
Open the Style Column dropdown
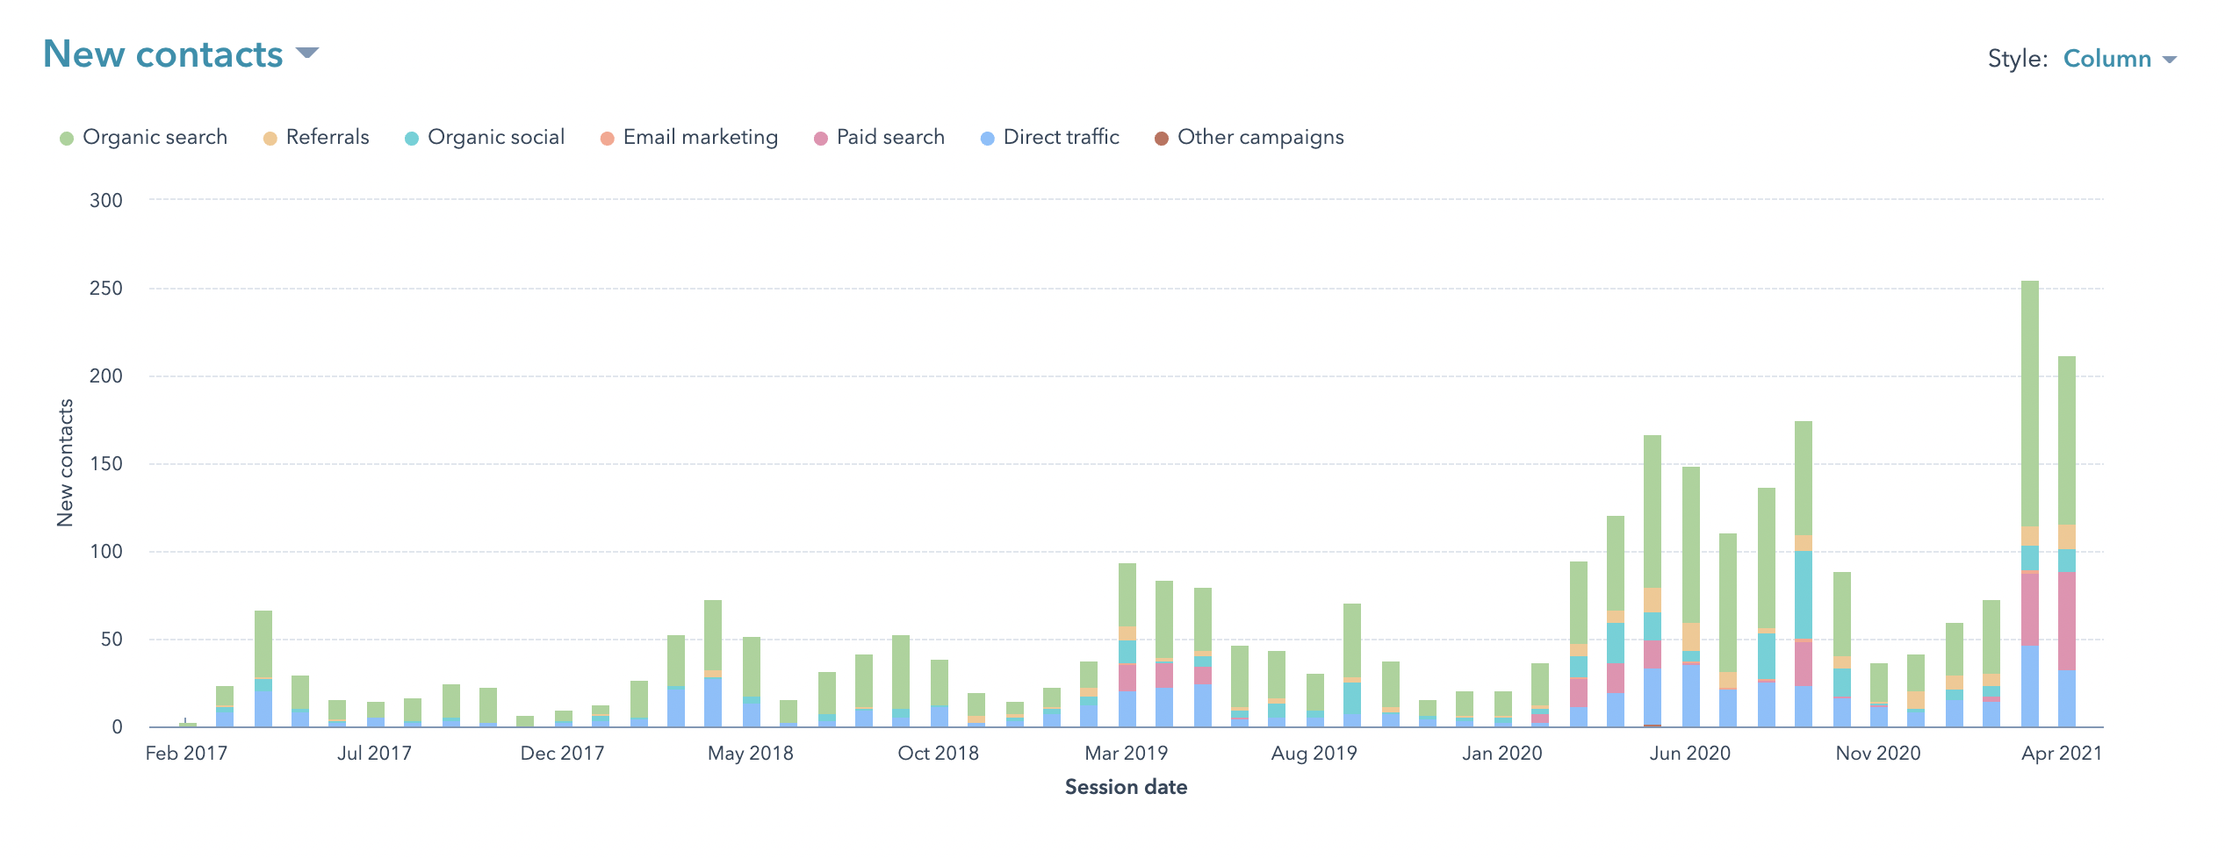pos(2120,59)
